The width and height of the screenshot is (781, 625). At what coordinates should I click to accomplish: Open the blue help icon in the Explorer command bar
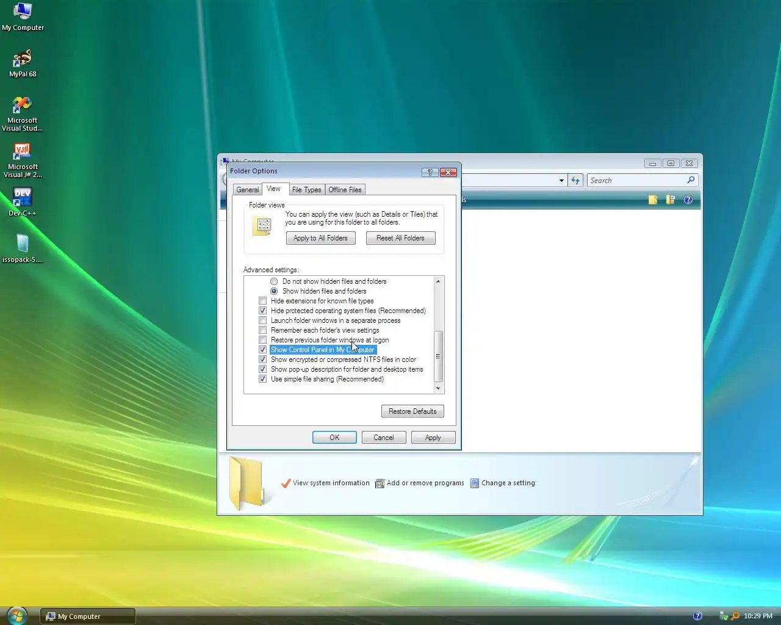[x=688, y=200]
